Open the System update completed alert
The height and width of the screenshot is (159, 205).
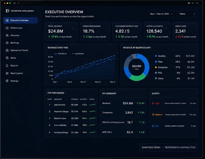point(174,126)
